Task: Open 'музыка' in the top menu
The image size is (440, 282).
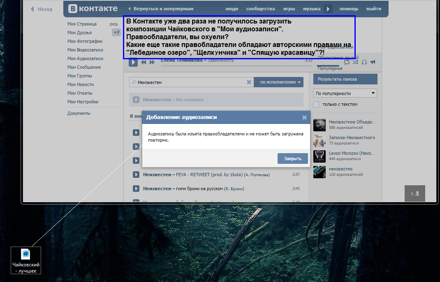Action: (312, 9)
